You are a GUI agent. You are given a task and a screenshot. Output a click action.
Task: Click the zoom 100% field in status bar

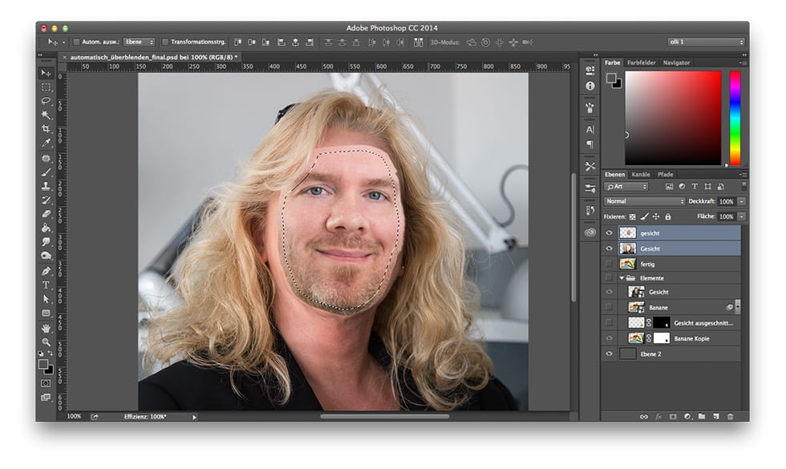(75, 416)
